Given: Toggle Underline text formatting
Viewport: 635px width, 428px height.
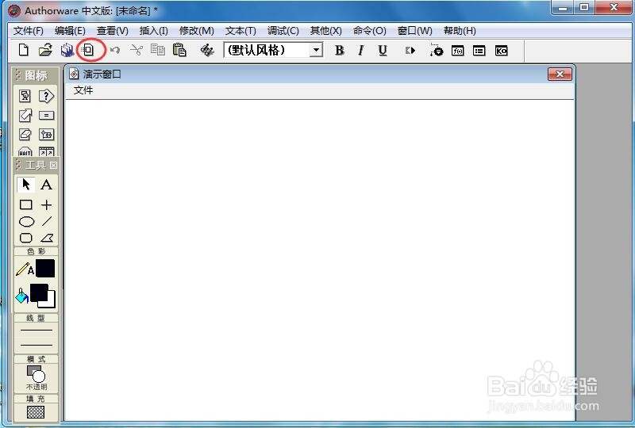Looking at the screenshot, I should pos(383,50).
